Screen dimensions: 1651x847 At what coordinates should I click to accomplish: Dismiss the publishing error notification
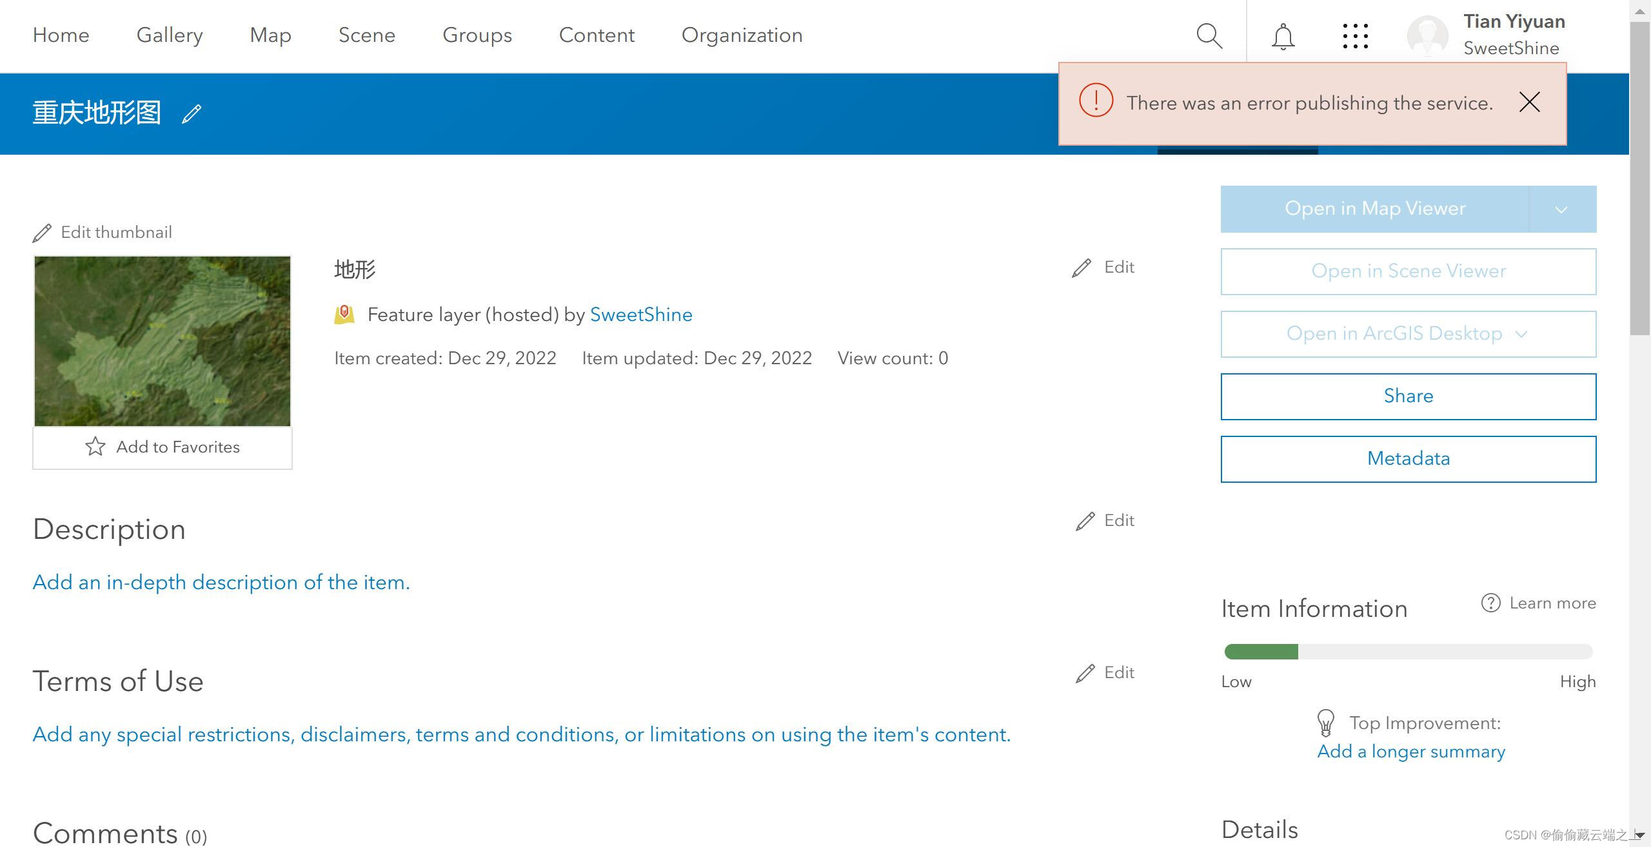click(1529, 102)
